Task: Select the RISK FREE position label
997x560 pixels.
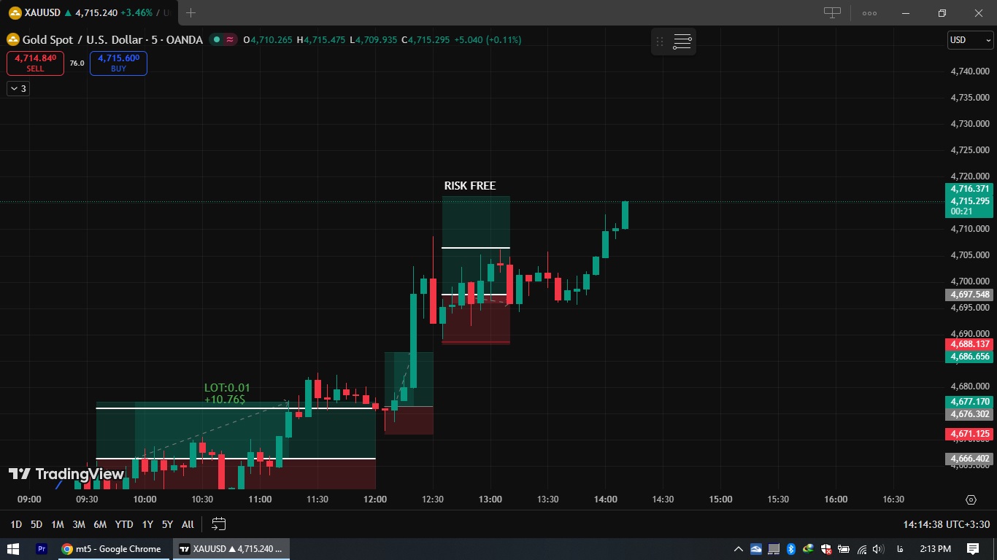Action: [470, 186]
